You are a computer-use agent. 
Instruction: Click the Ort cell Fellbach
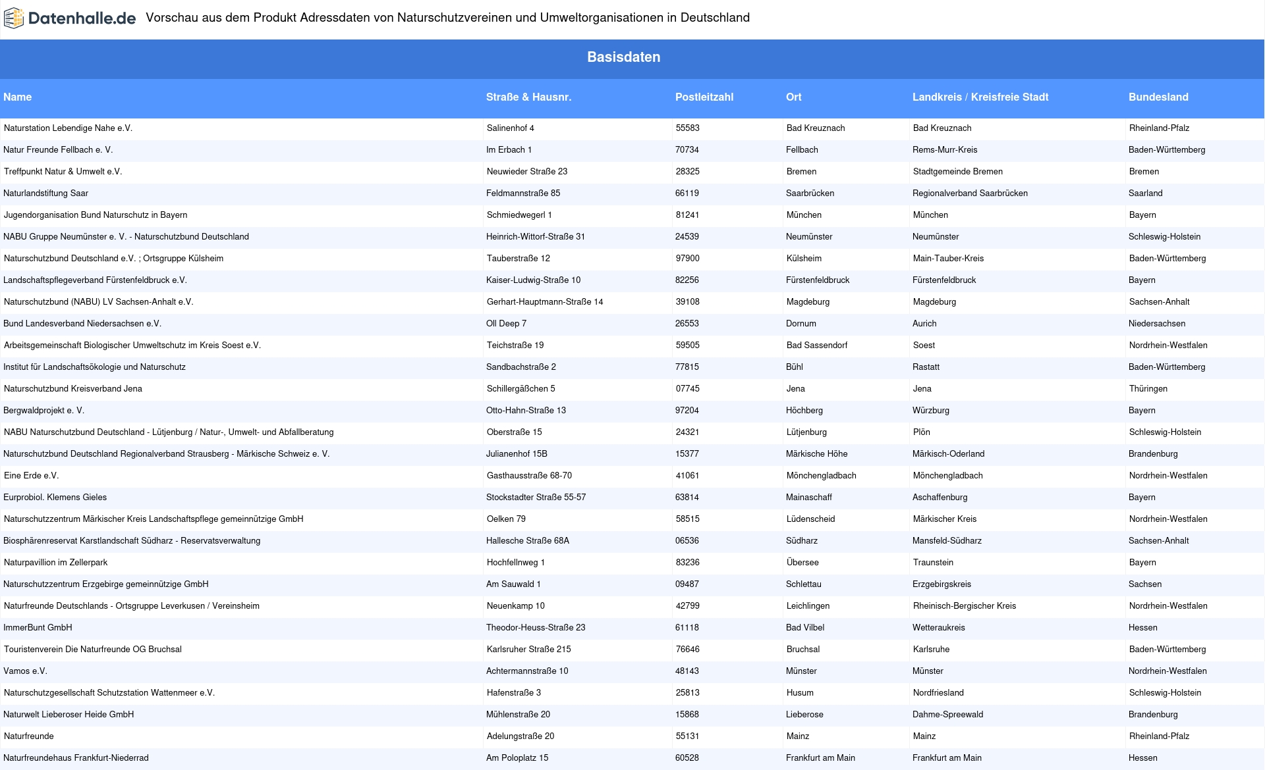coord(802,150)
